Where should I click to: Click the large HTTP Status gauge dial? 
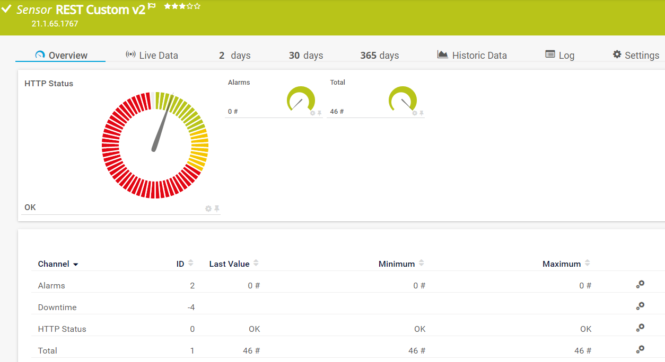[x=155, y=145]
